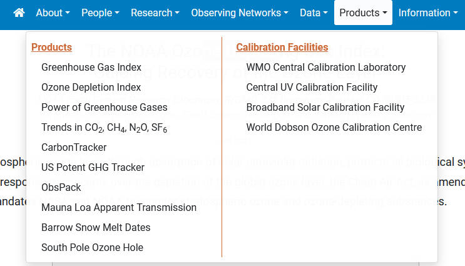The width and height of the screenshot is (465, 266).
Task: Open World Dobson Ozone Calibration Centre
Action: pyautogui.click(x=334, y=127)
